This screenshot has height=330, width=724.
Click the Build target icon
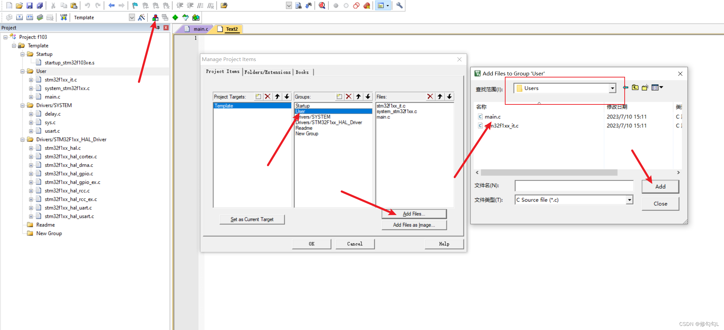point(19,17)
